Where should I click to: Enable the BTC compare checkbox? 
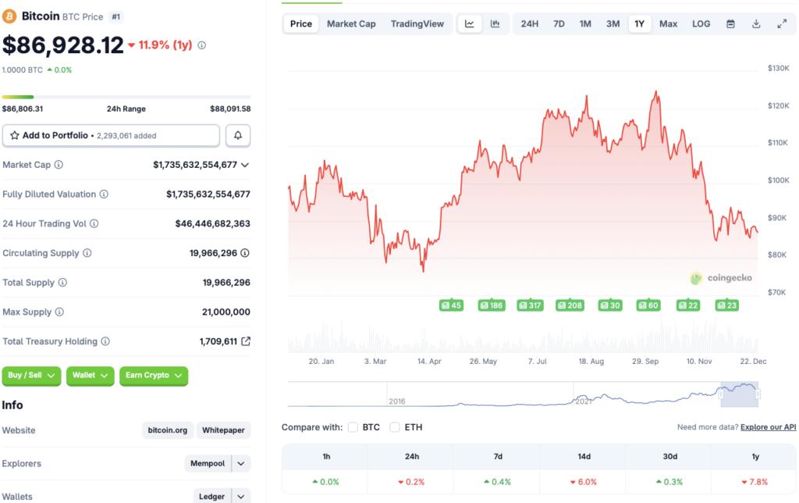pyautogui.click(x=353, y=427)
